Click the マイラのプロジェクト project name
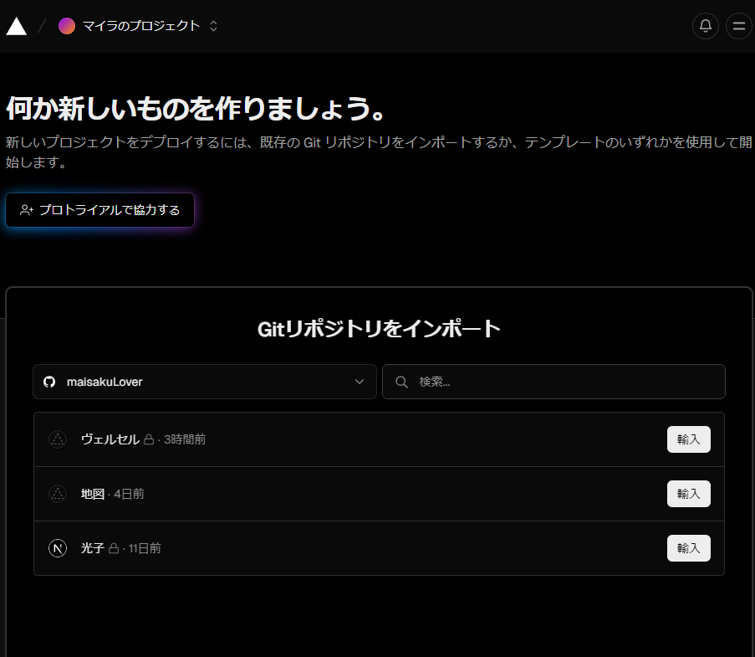The width and height of the screenshot is (755, 657). tap(141, 26)
